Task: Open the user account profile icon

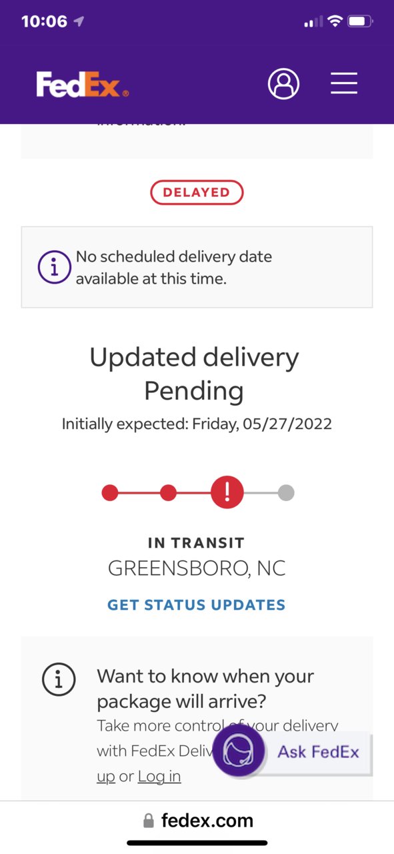Action: tap(284, 84)
